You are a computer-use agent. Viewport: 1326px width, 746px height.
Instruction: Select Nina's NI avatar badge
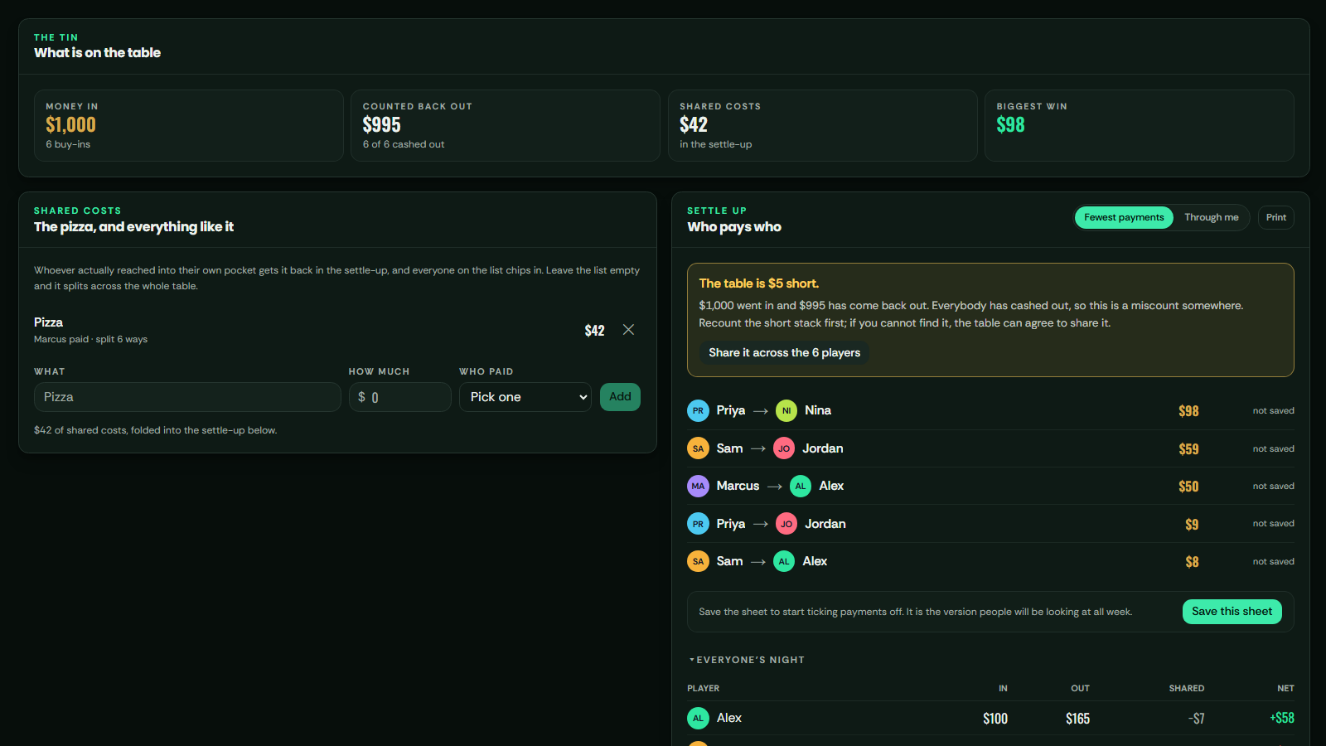click(x=786, y=410)
